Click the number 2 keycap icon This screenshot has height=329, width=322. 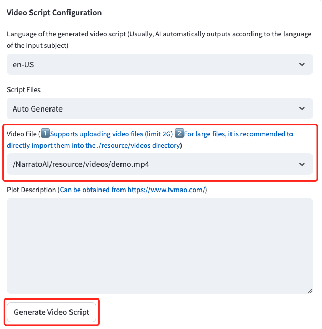click(x=179, y=134)
